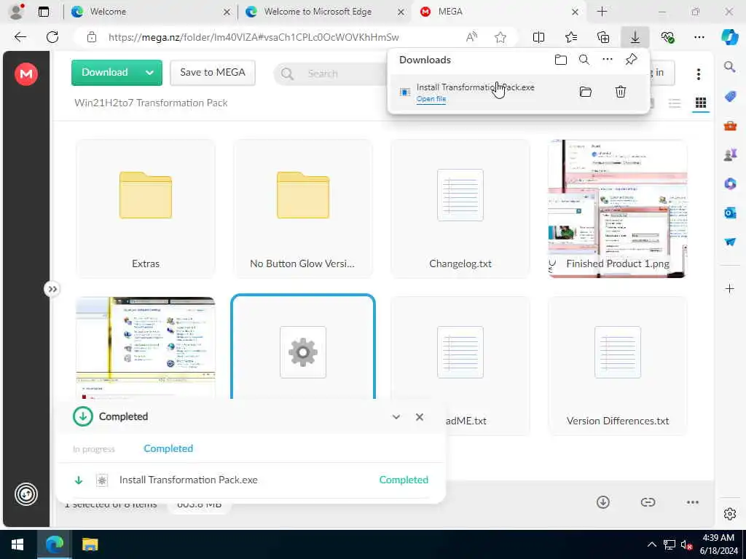
Task: Open bottom bar more options ellipsis
Action: (693, 502)
